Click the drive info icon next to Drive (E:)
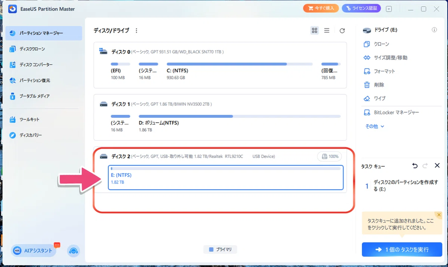The height and width of the screenshot is (267, 448). 434,30
